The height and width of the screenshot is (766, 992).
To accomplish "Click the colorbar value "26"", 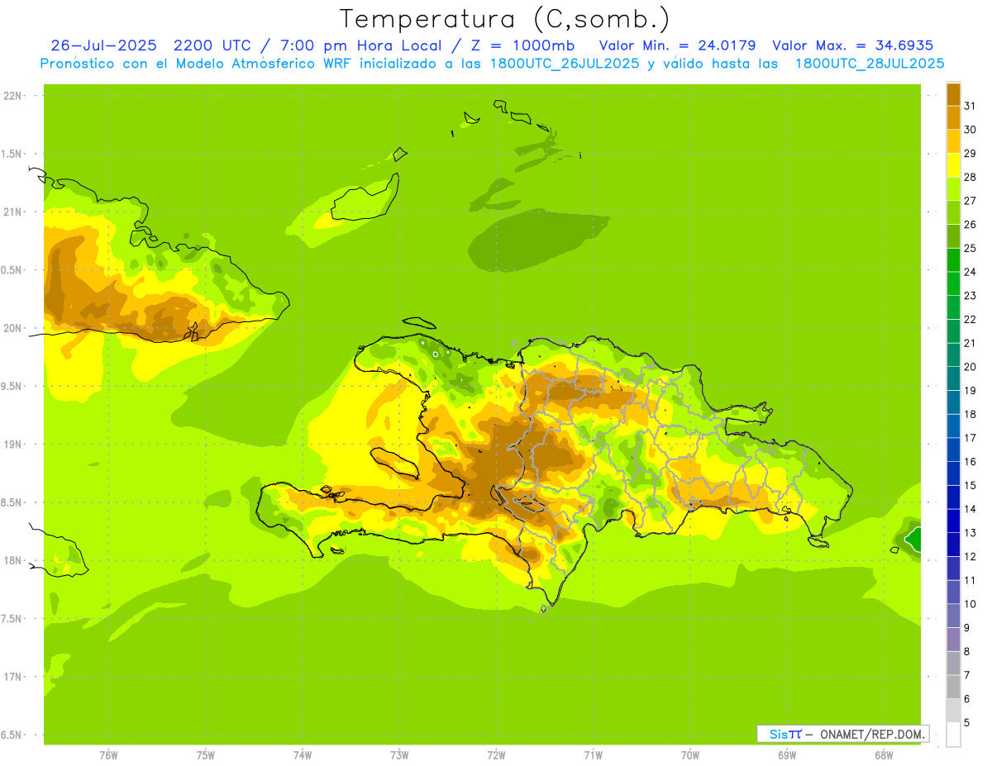I will tap(970, 224).
